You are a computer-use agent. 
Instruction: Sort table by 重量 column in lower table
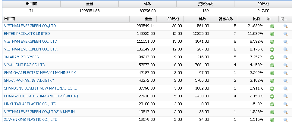pyautogui.click(x=143, y=19)
